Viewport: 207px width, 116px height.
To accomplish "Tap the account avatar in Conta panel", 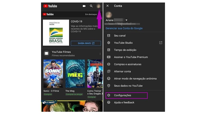I will coord(109,15).
